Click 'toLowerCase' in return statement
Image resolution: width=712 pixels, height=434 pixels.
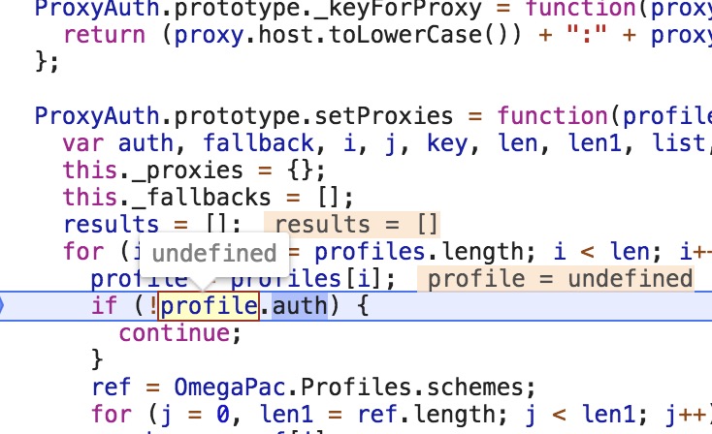click(x=405, y=35)
